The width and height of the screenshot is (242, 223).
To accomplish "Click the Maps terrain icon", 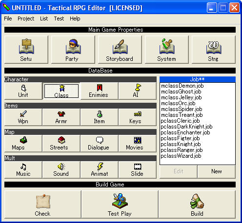I will [23, 140].
